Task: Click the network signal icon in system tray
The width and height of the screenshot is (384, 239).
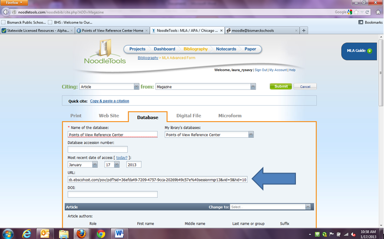Action: point(346,234)
